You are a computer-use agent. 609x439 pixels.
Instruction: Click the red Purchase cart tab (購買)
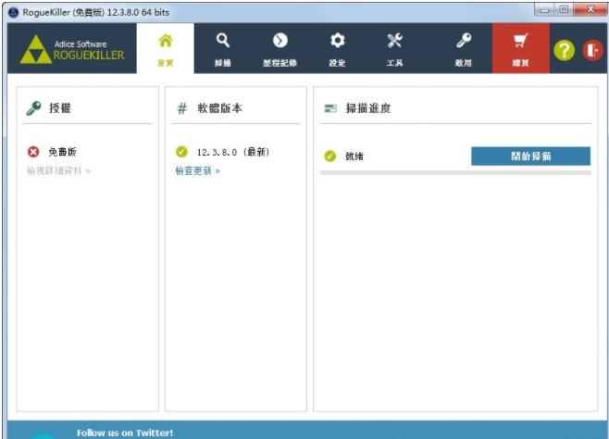pyautogui.click(x=521, y=48)
